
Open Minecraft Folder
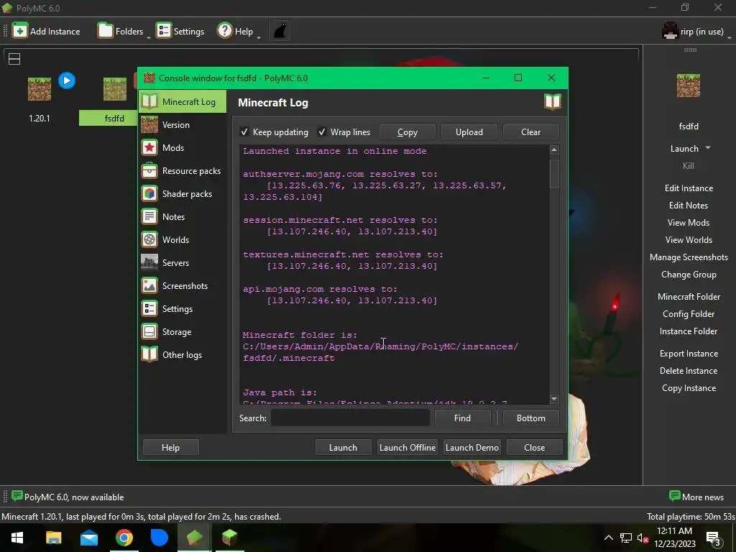(689, 297)
